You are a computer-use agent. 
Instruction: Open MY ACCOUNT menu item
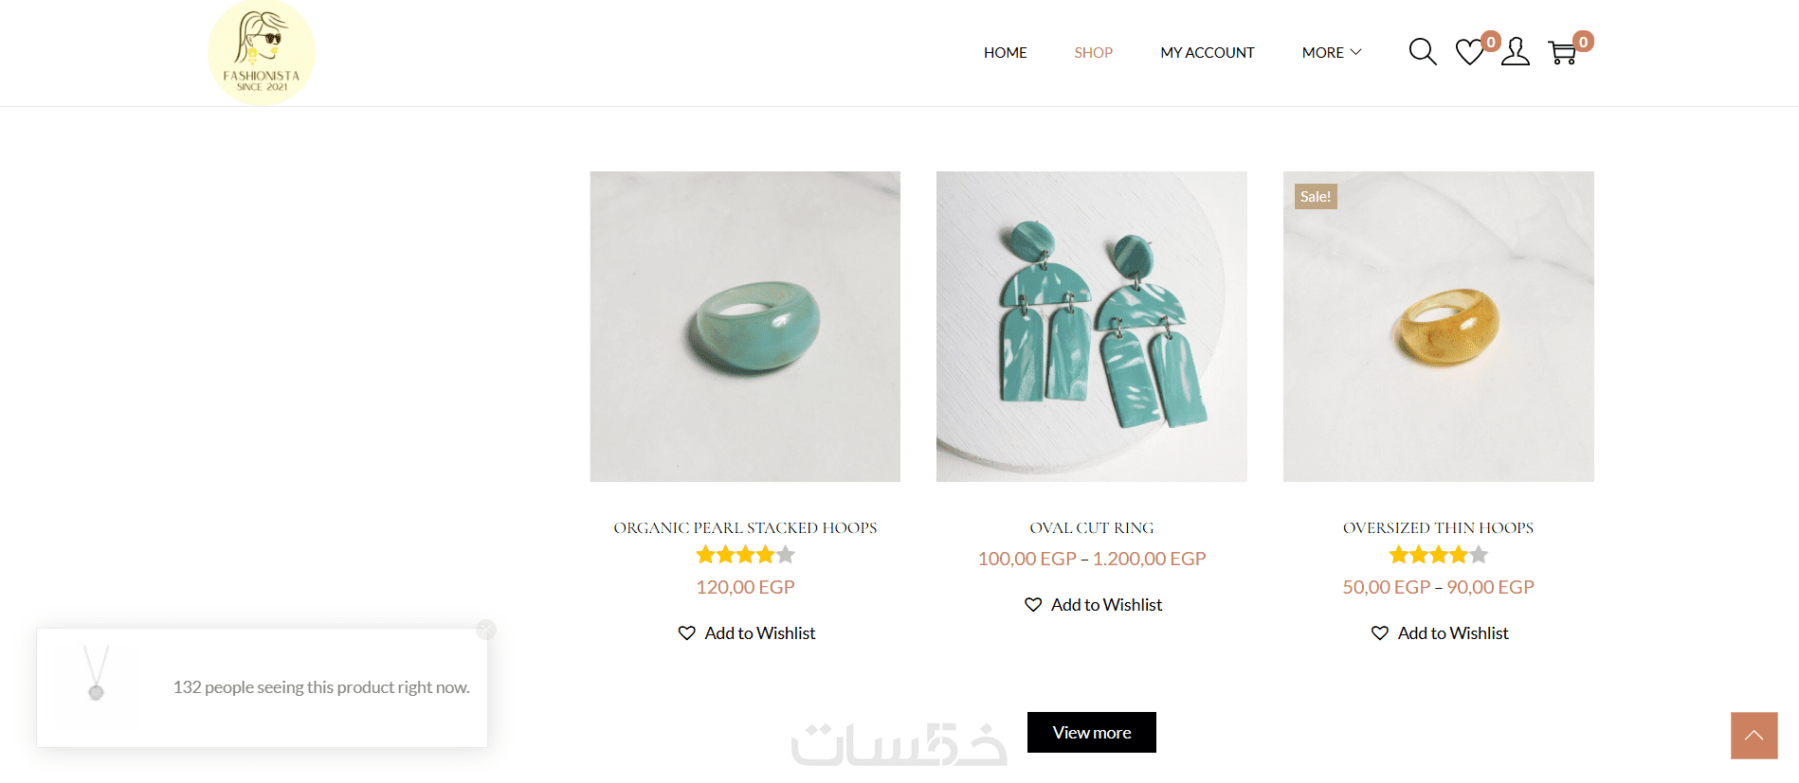pos(1208,53)
